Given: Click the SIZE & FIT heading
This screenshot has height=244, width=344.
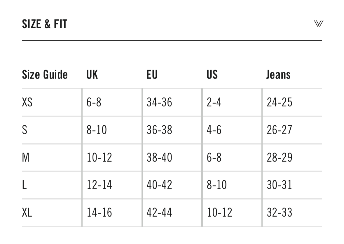Looking at the screenshot, I should tap(45, 24).
